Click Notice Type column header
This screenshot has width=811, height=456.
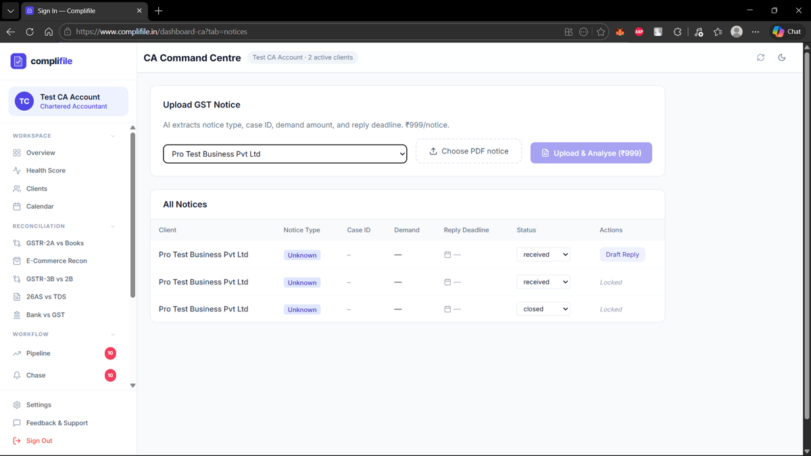[x=302, y=230]
